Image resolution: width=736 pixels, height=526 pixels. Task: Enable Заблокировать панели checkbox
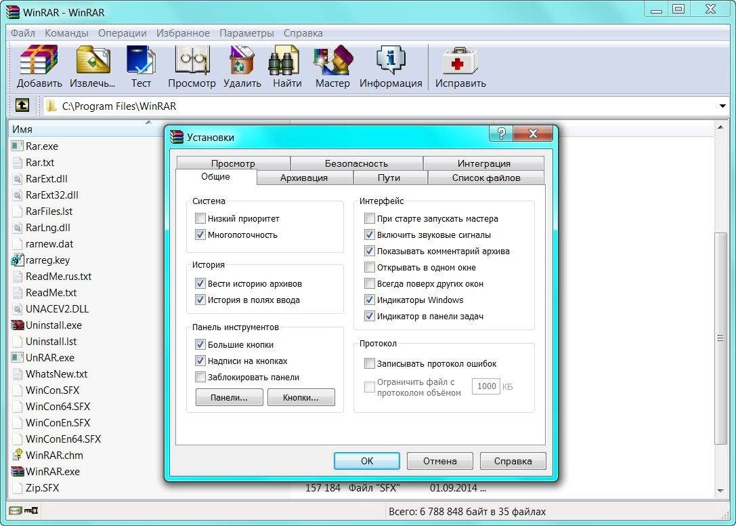tap(200, 377)
